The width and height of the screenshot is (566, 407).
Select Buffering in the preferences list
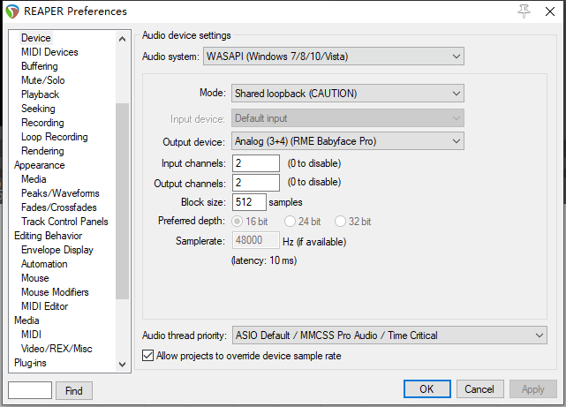40,66
